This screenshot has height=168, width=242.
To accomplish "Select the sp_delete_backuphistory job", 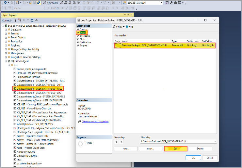I will (29, 163).
